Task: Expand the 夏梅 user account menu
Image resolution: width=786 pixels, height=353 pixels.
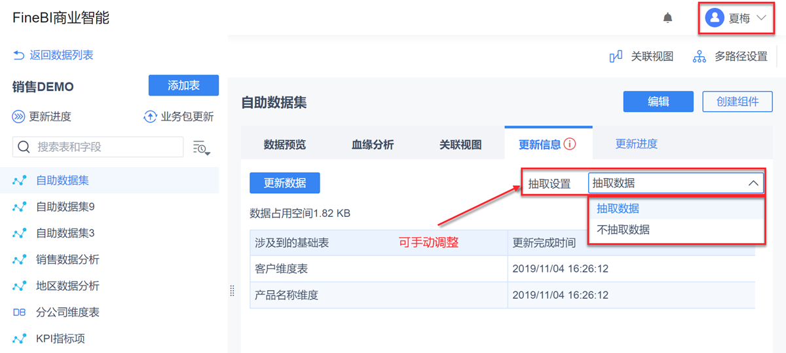Action: click(760, 18)
